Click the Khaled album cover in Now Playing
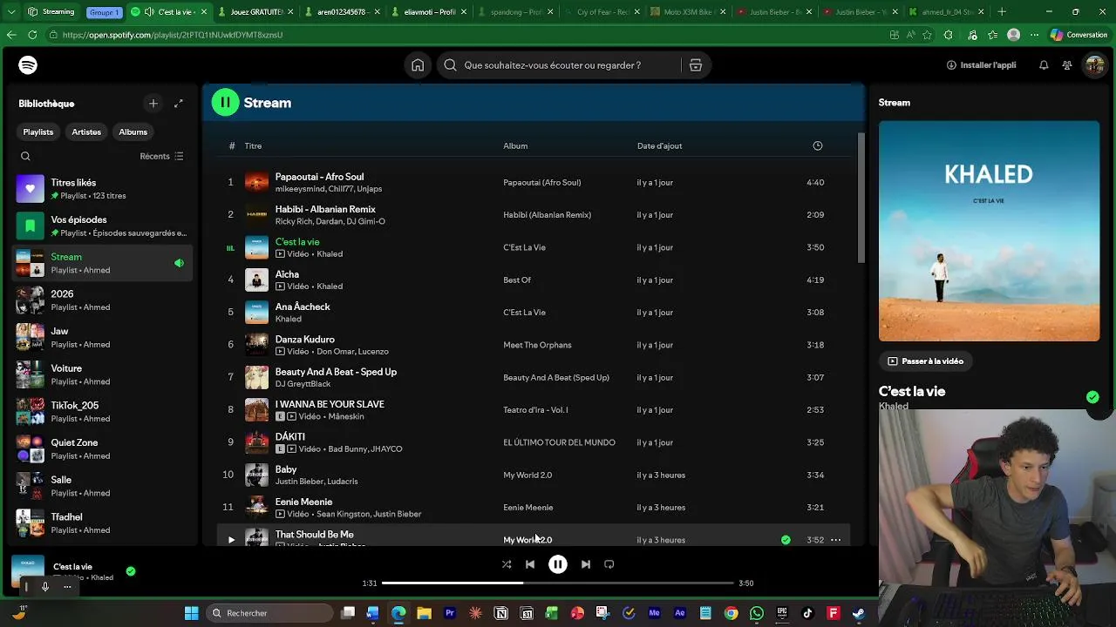 coord(989,231)
